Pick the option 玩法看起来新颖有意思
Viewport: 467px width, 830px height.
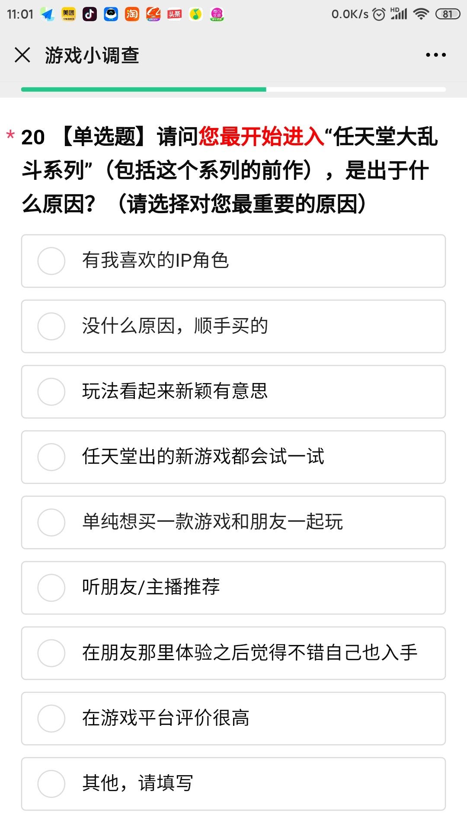51,392
